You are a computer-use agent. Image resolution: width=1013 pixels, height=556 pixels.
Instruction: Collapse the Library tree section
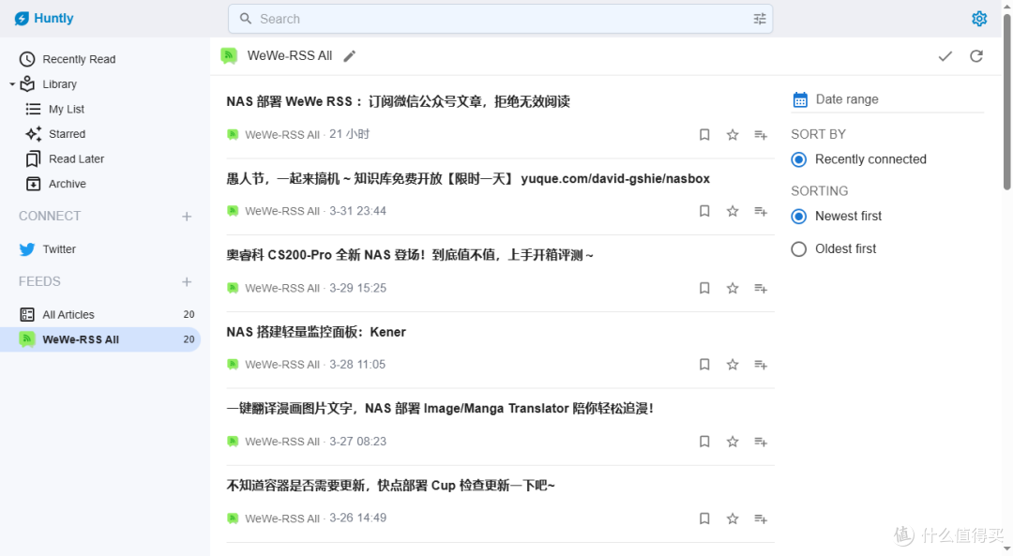click(x=11, y=84)
